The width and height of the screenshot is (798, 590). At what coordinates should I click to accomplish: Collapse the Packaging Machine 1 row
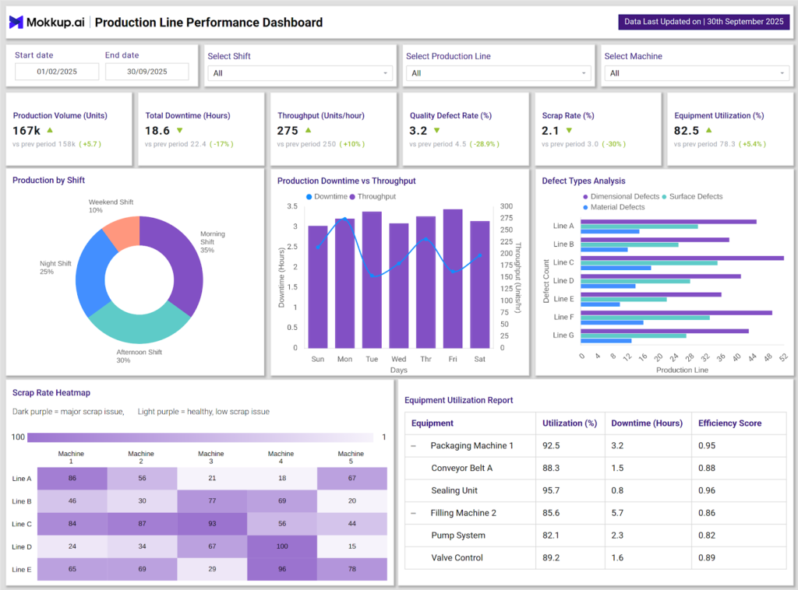click(414, 446)
